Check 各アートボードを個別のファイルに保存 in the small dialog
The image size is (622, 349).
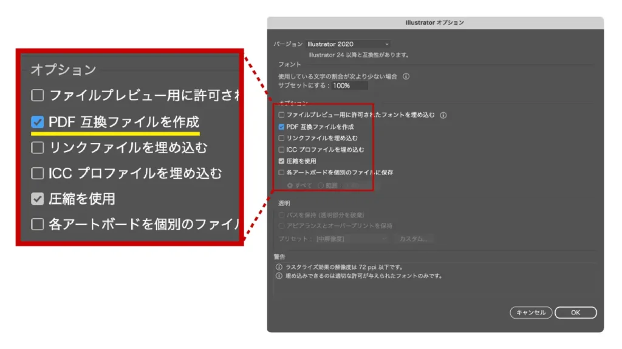tap(281, 173)
